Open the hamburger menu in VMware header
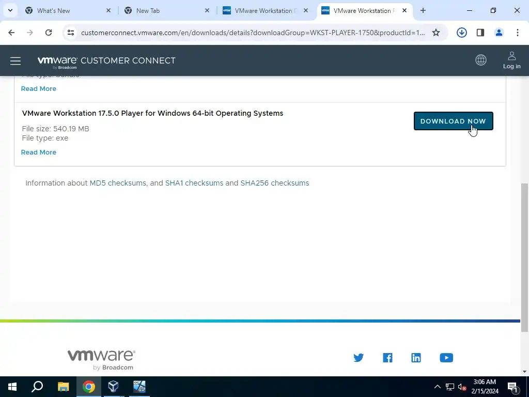Viewport: 529px width, 397px height. tap(15, 61)
